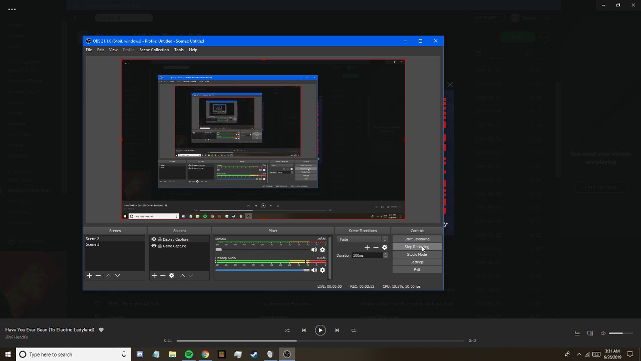Add a scene transition with the plus icon
Viewport: 641px width, 361px height.
click(x=367, y=247)
